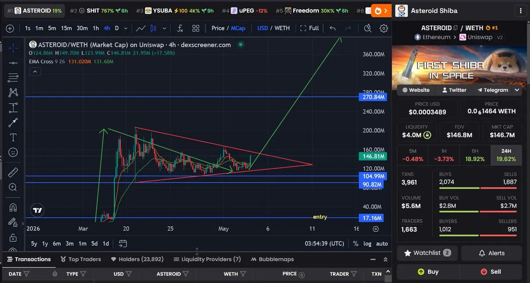Open the indicators fx menu
This screenshot has height=283, width=530.
[x=180, y=28]
